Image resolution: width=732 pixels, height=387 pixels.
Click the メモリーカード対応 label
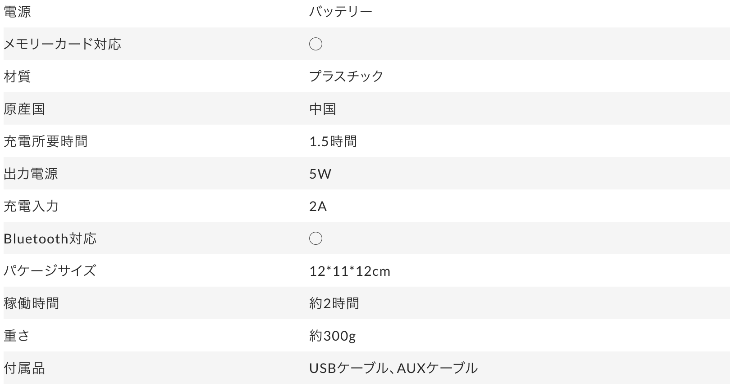pyautogui.click(x=62, y=44)
